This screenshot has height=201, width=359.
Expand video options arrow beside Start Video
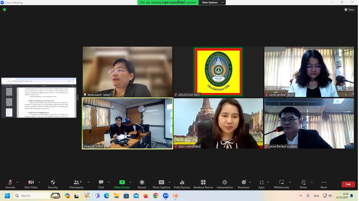tap(39, 182)
